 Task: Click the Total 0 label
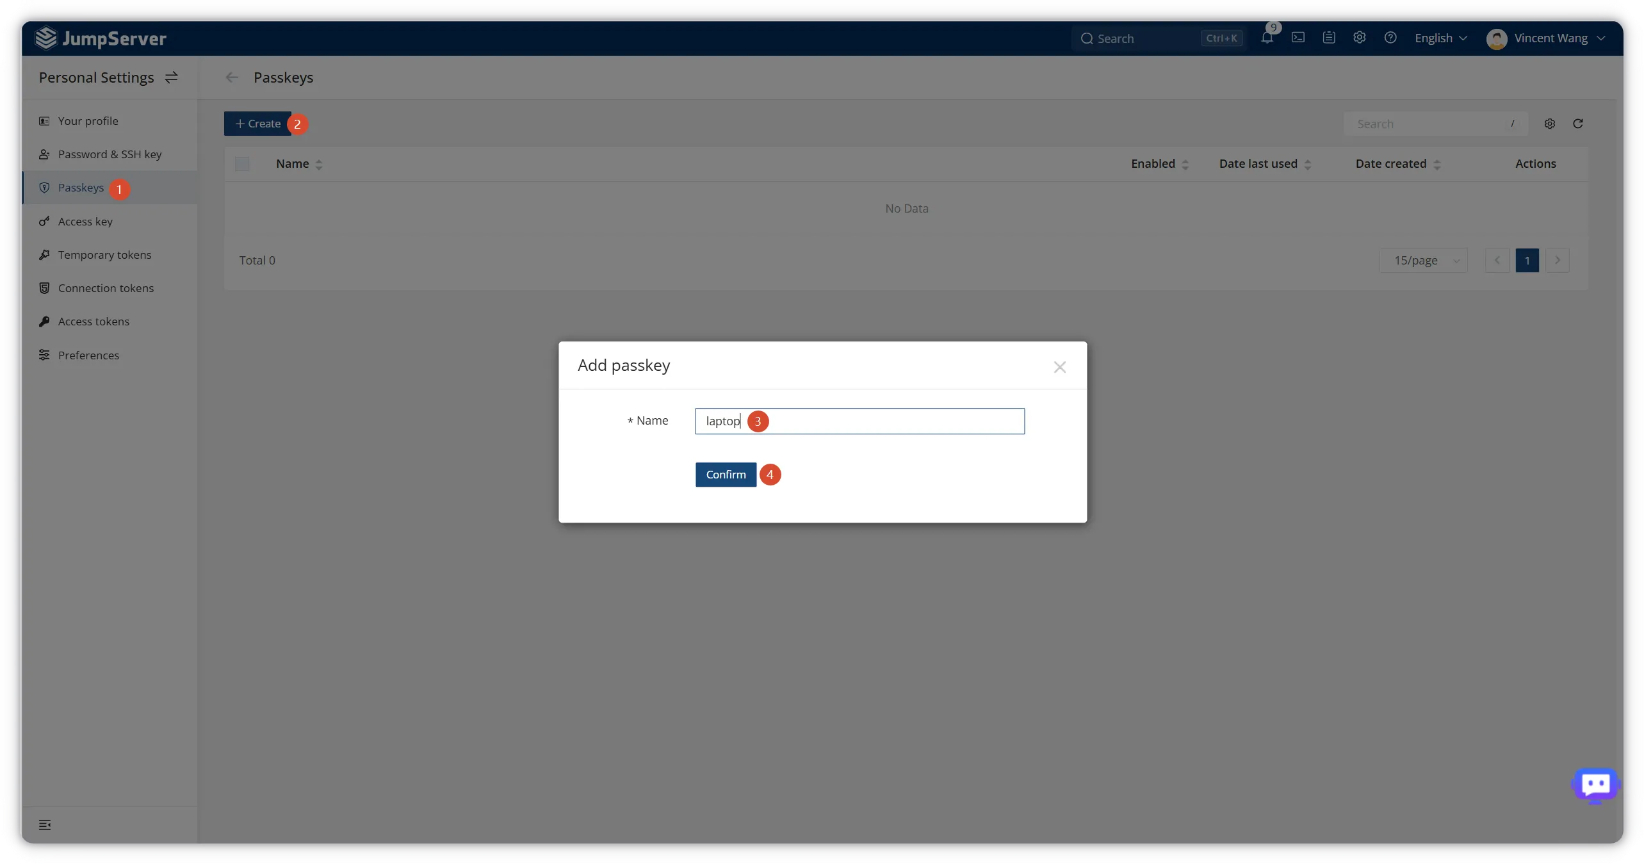[x=257, y=261]
